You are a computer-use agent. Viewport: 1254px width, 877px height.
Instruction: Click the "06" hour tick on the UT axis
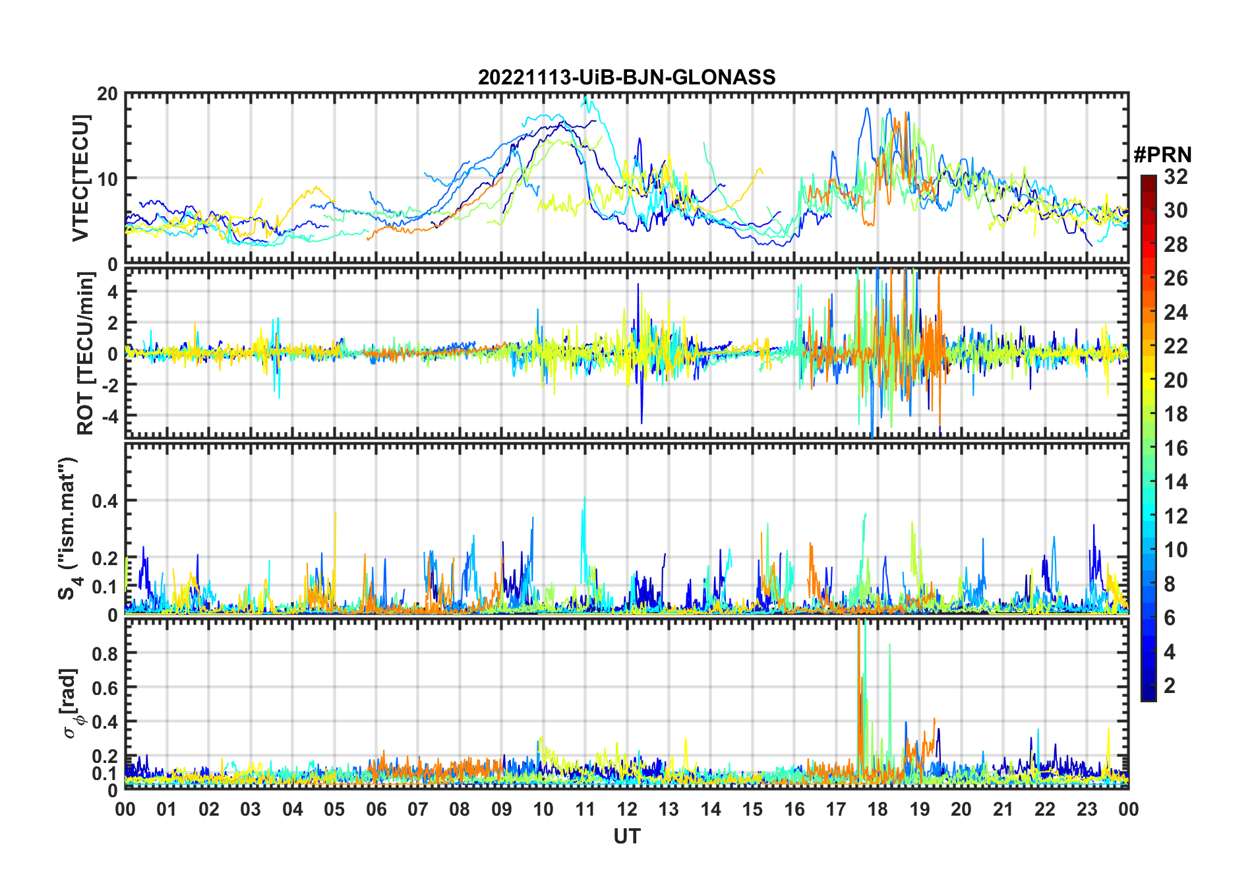pyautogui.click(x=376, y=809)
